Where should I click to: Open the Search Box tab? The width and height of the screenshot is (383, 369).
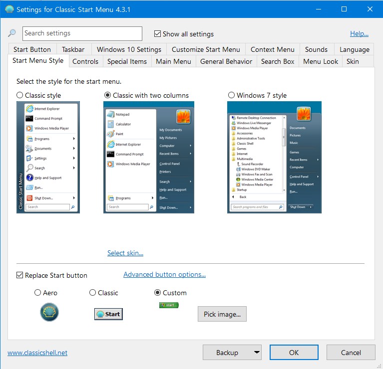(278, 61)
